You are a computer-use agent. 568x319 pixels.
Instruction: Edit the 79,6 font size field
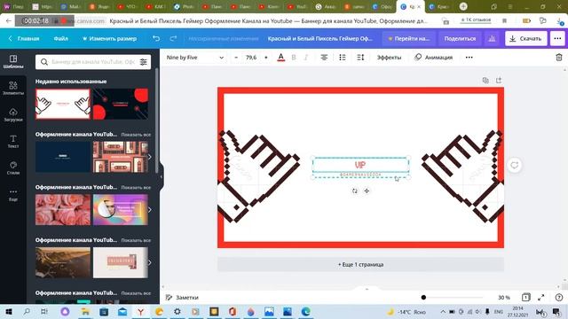(x=251, y=58)
